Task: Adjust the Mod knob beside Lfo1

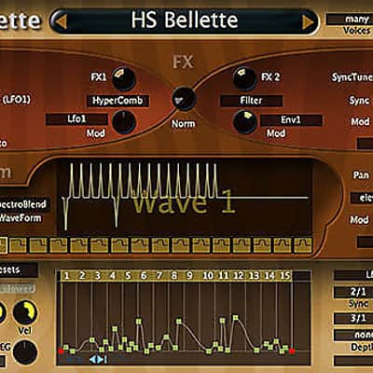Action: click(124, 122)
